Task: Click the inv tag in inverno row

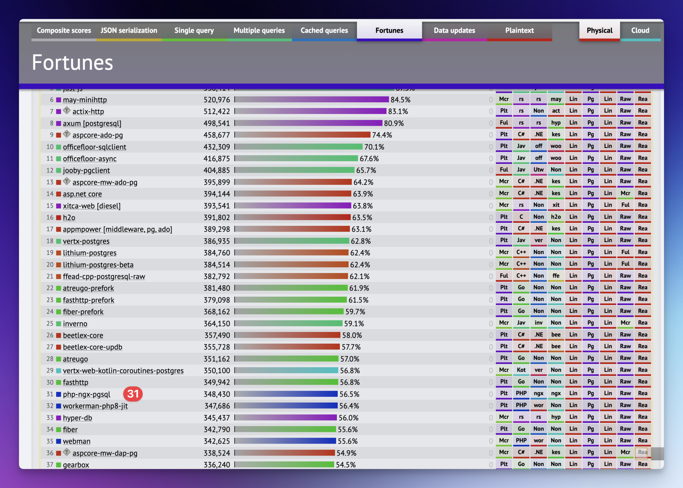Action: tap(539, 323)
